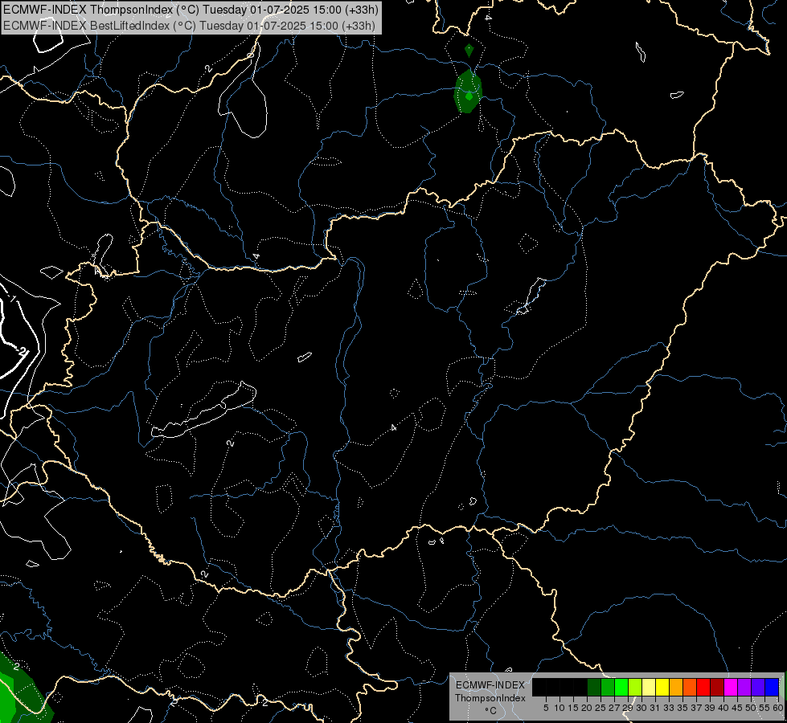The width and height of the screenshot is (787, 723).
Task: Select the lime 29–30 legend swatch
Action: [x=635, y=687]
